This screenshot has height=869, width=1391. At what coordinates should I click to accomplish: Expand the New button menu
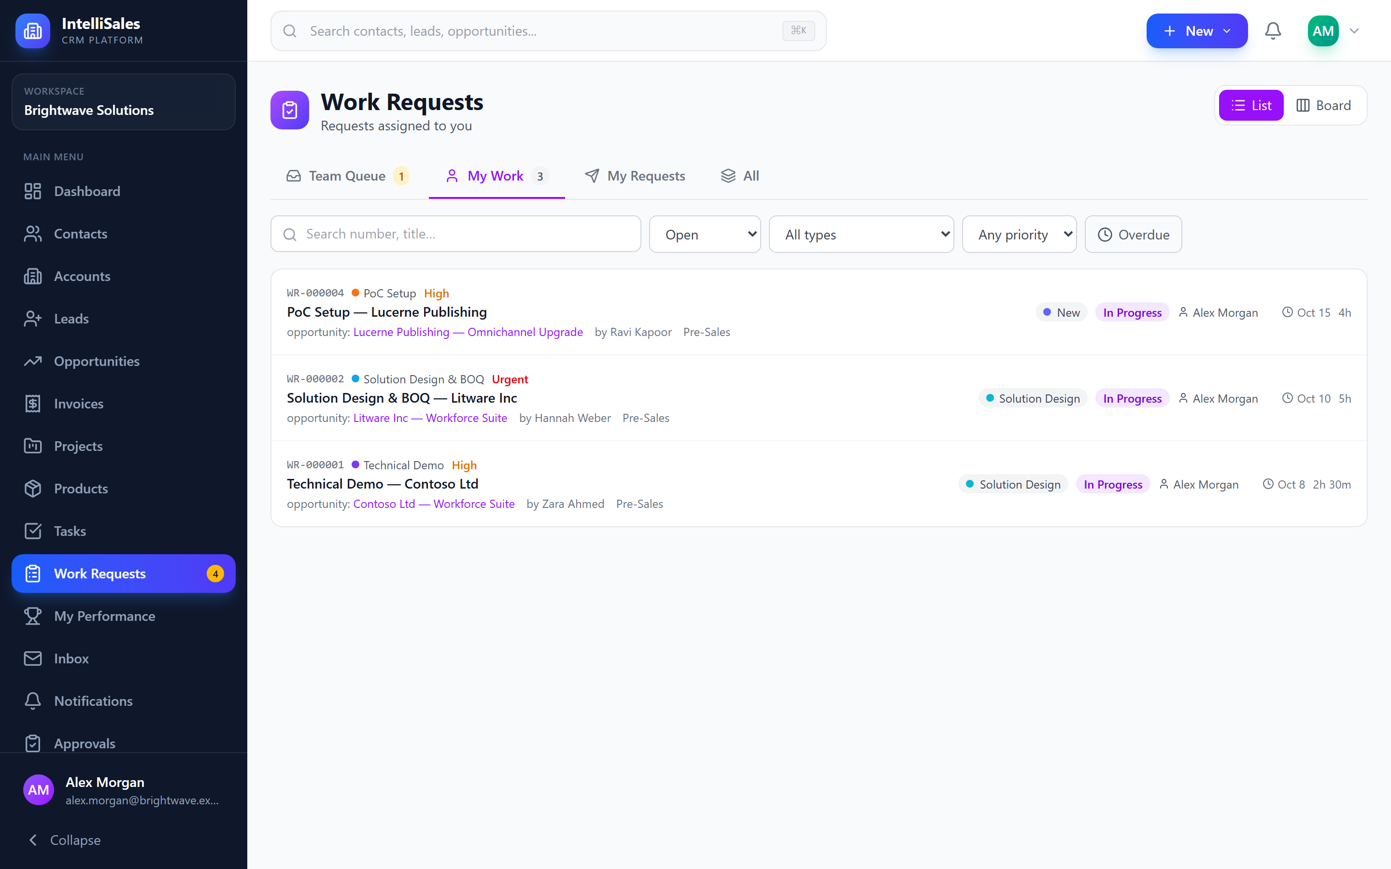(1197, 31)
